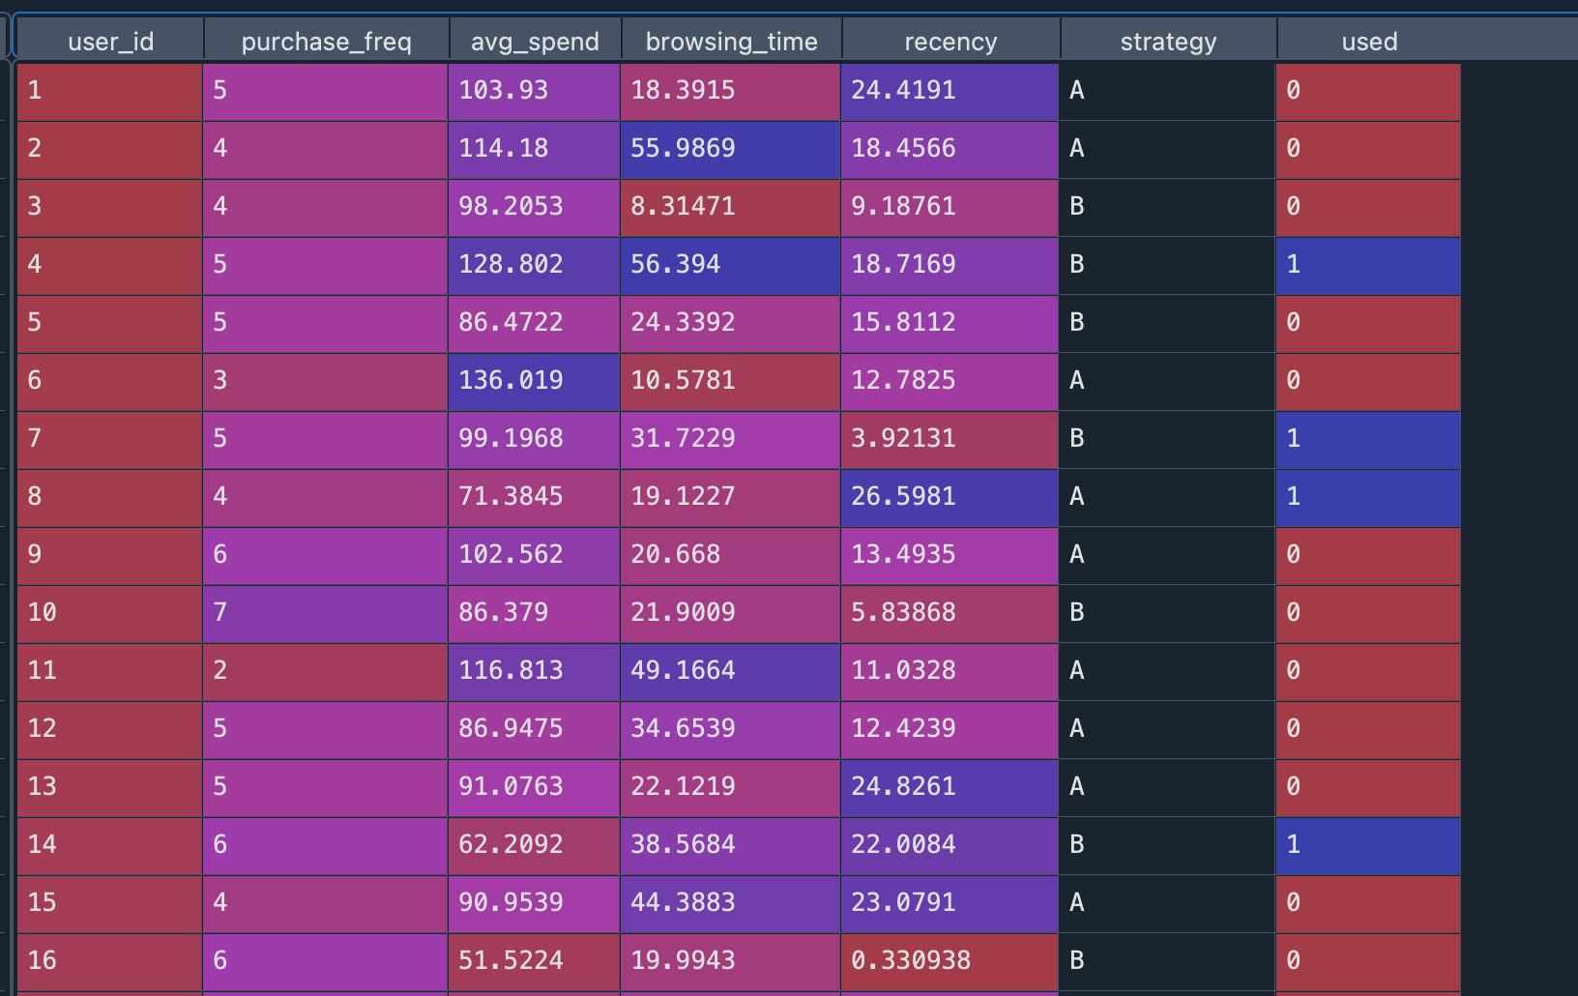
Task: Click browsing_time value 31.7229
Action: (x=730, y=440)
